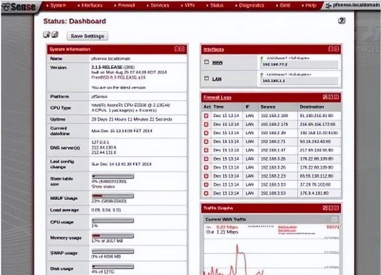Viewport: 381px width, 275px height.
Task: Minimize the Interfaces widget
Action: [x=331, y=49]
